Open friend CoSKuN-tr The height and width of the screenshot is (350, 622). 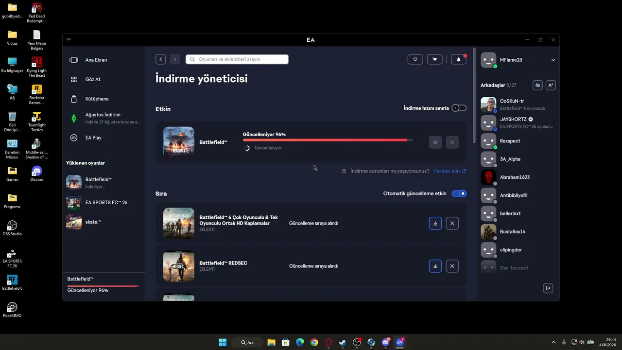[518, 105]
